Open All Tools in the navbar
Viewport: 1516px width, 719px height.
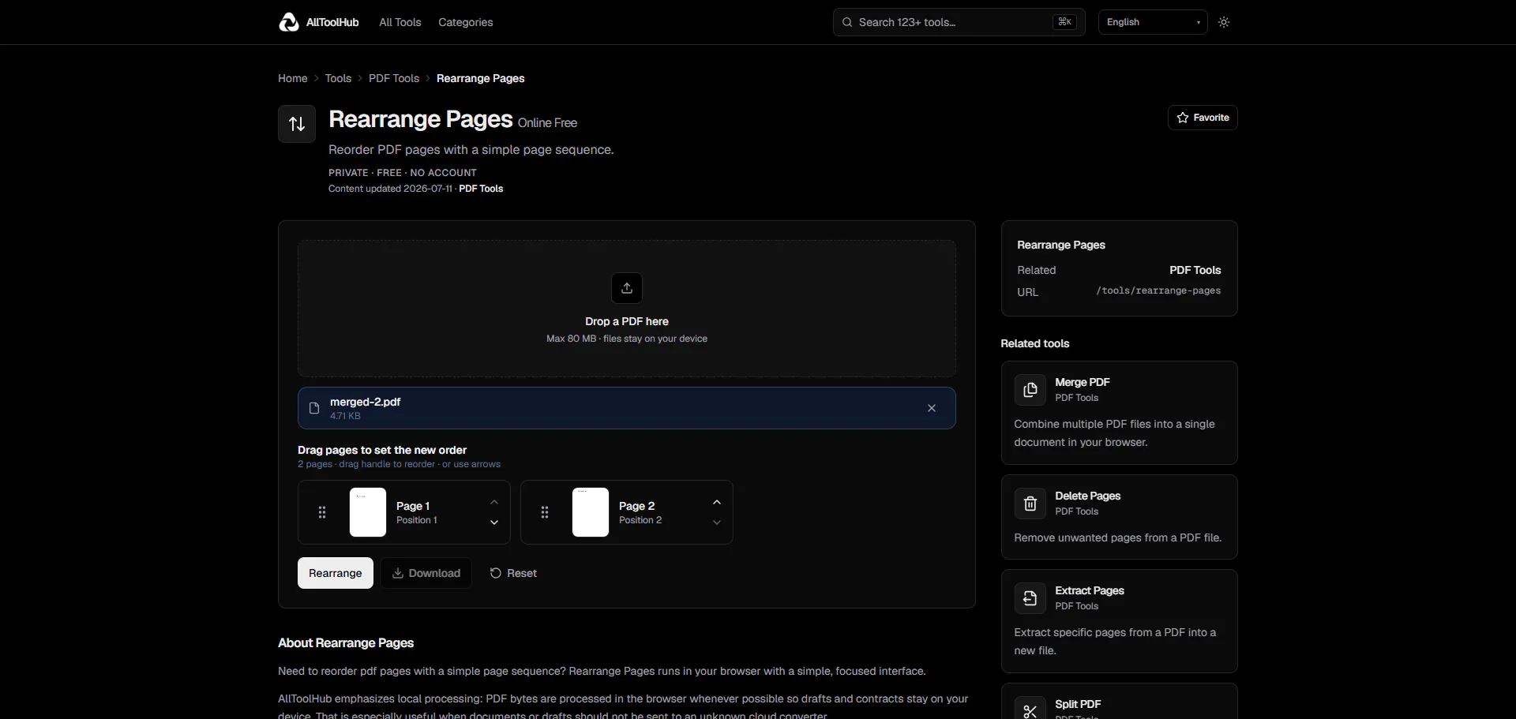400,22
